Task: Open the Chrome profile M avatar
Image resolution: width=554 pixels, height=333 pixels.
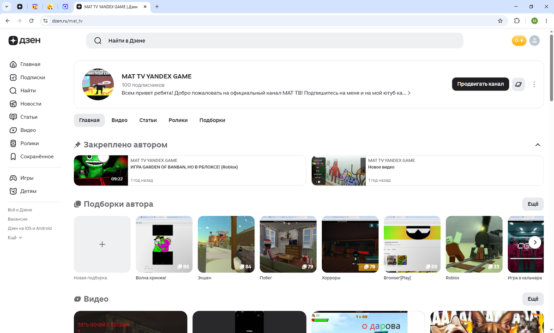Action: [x=535, y=21]
